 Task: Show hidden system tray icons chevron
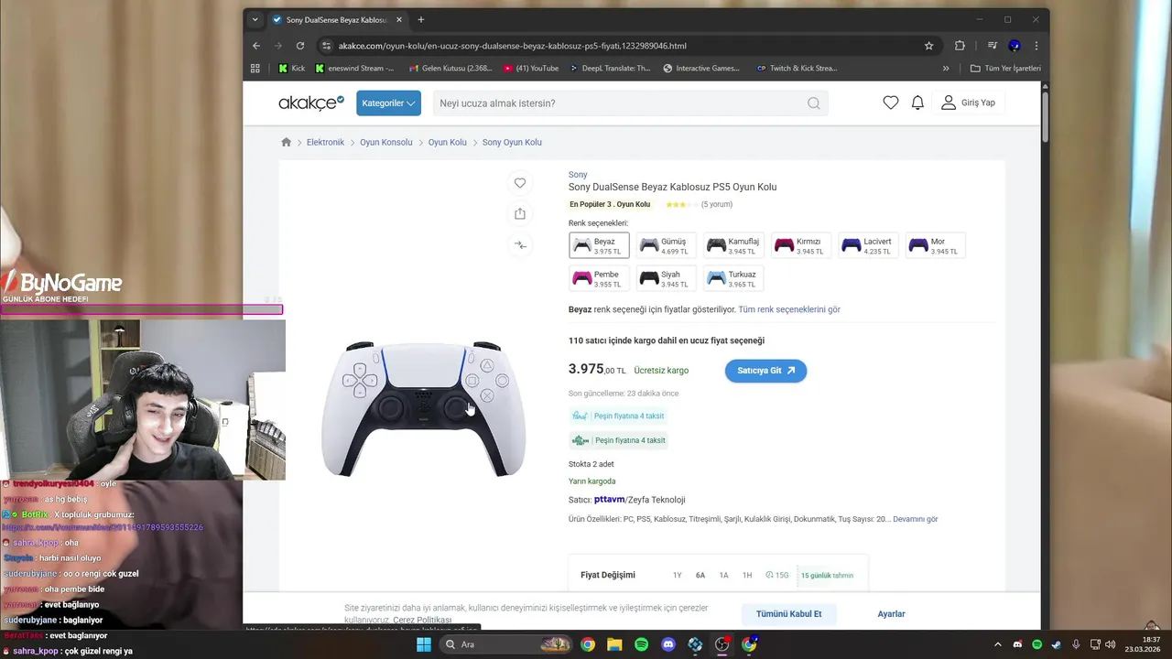click(997, 644)
